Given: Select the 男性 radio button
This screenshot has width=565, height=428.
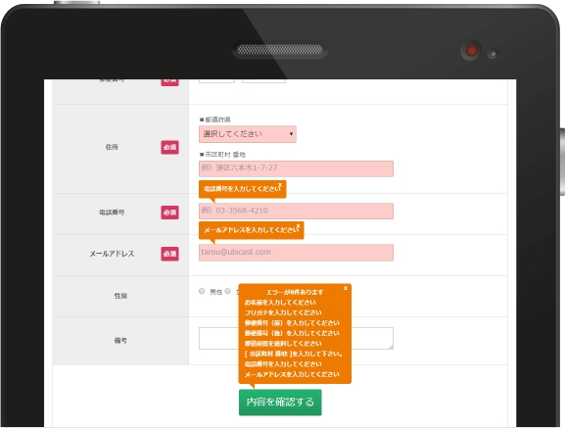Looking at the screenshot, I should point(202,291).
